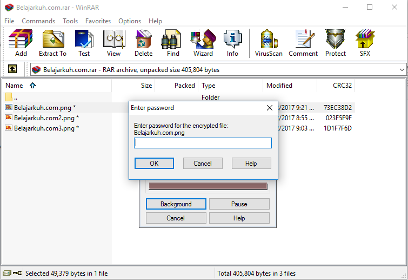Open the Favorites menu
The height and width of the screenshot is (280, 408).
pos(98,21)
